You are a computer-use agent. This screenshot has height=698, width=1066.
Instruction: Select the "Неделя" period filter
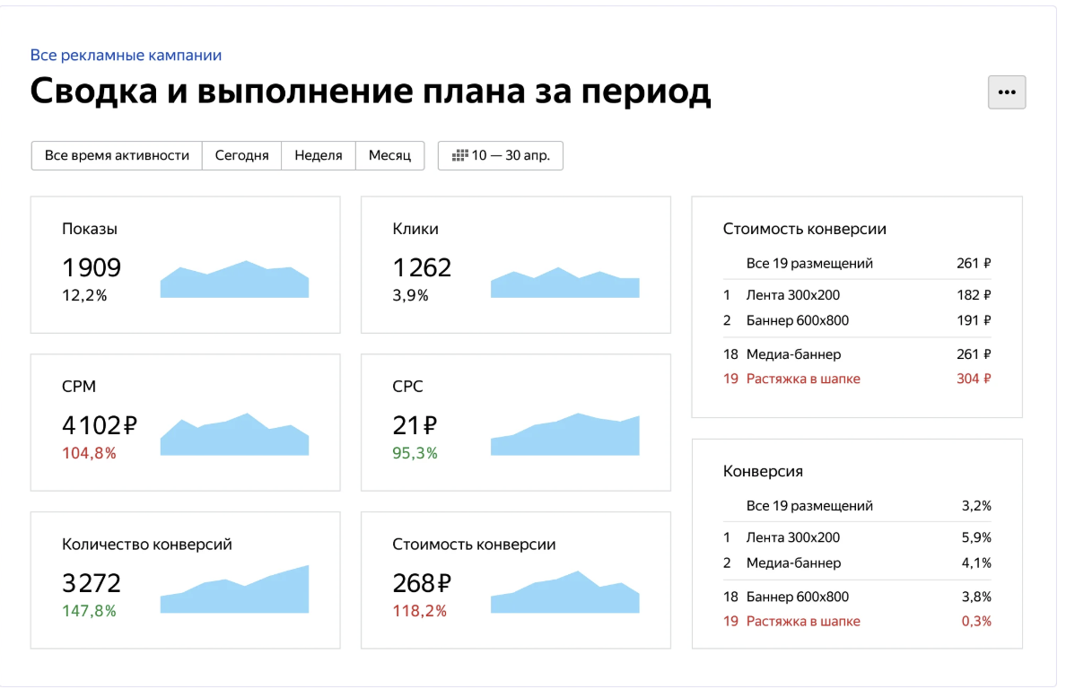coord(319,155)
